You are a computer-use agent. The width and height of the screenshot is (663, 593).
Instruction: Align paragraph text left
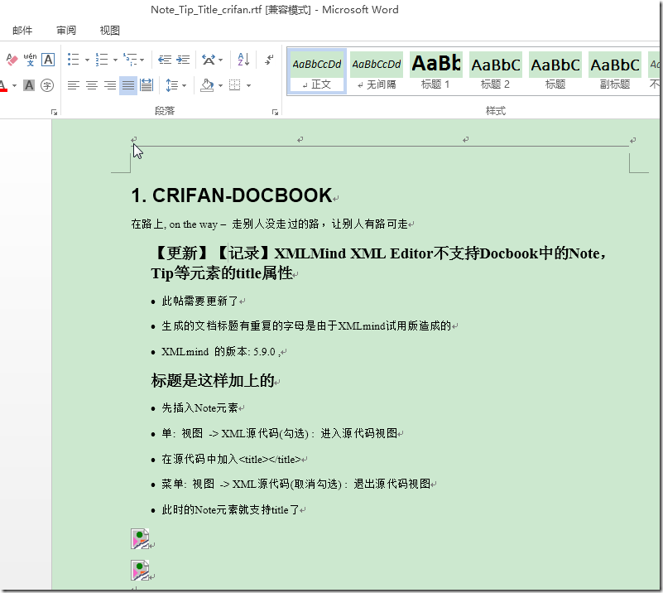point(73,85)
